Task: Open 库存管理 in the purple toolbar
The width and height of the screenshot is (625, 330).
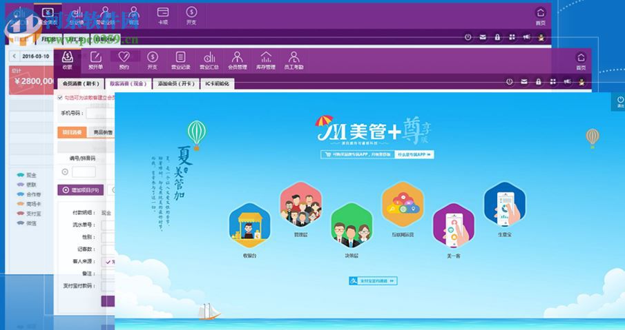Action: (x=266, y=60)
